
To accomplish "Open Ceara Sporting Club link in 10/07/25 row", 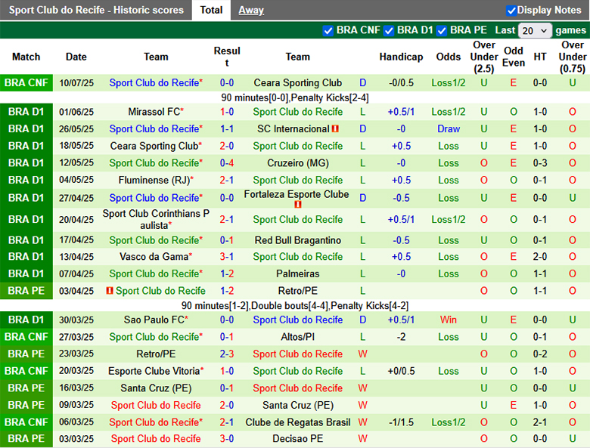I will (297, 82).
